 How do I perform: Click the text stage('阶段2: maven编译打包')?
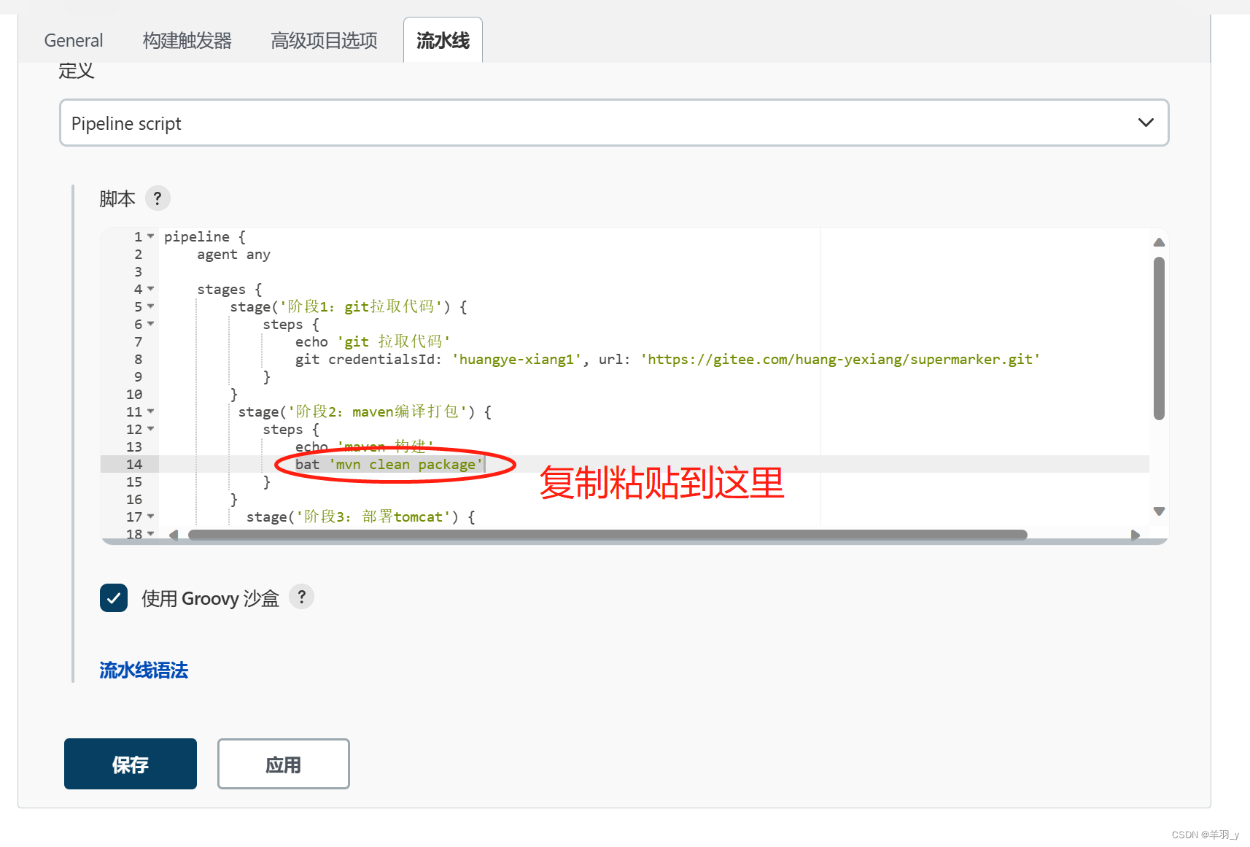[x=357, y=412]
